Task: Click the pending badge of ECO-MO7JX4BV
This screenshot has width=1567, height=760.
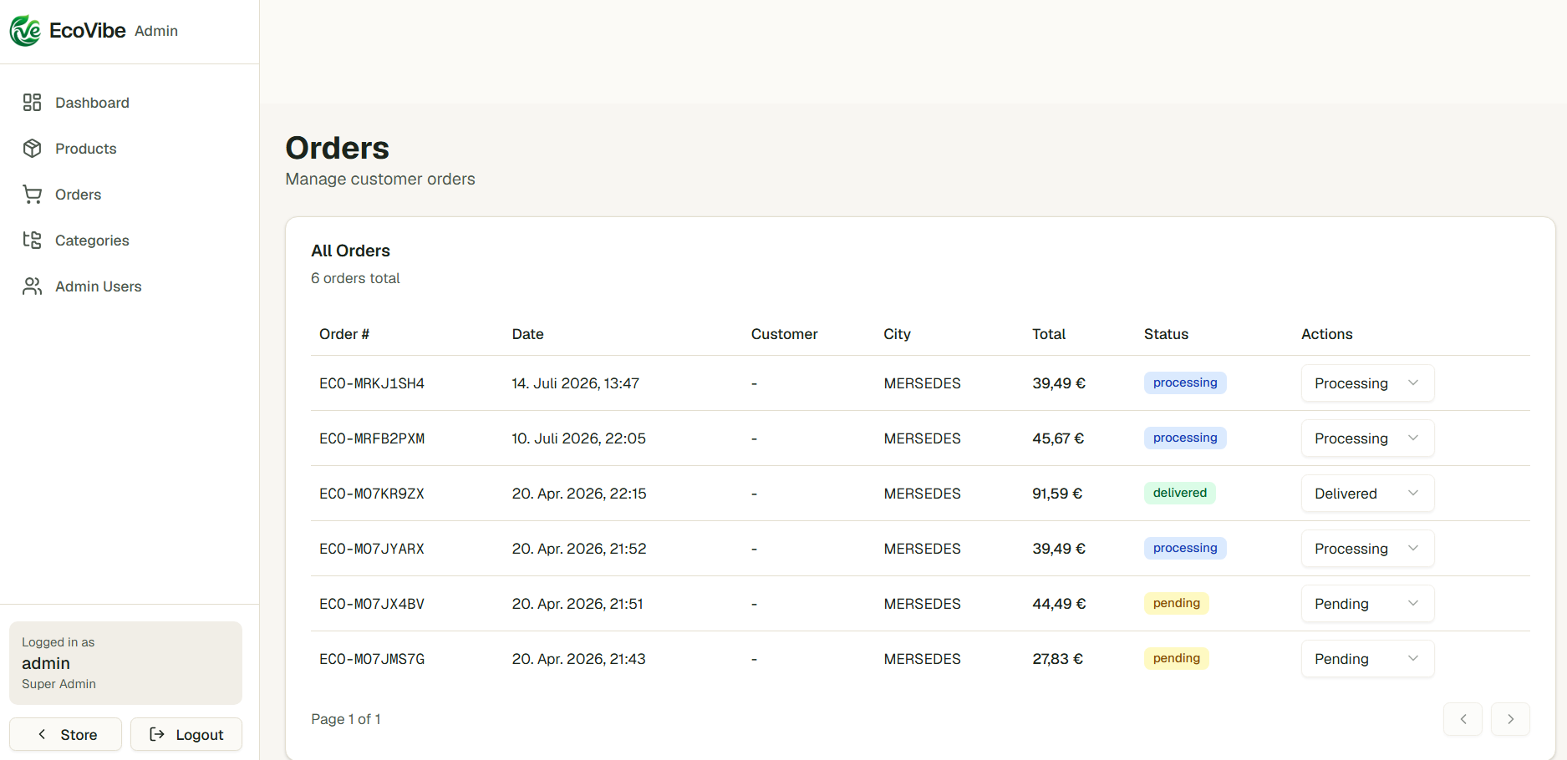Action: 1176,603
